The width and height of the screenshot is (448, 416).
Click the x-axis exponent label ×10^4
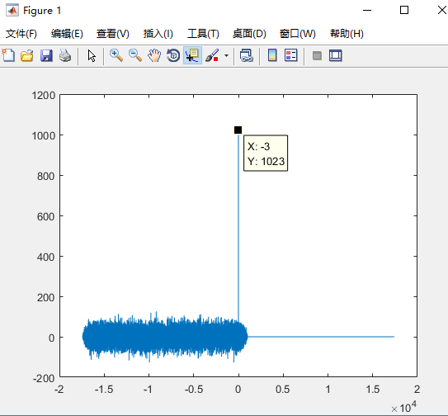click(x=403, y=407)
